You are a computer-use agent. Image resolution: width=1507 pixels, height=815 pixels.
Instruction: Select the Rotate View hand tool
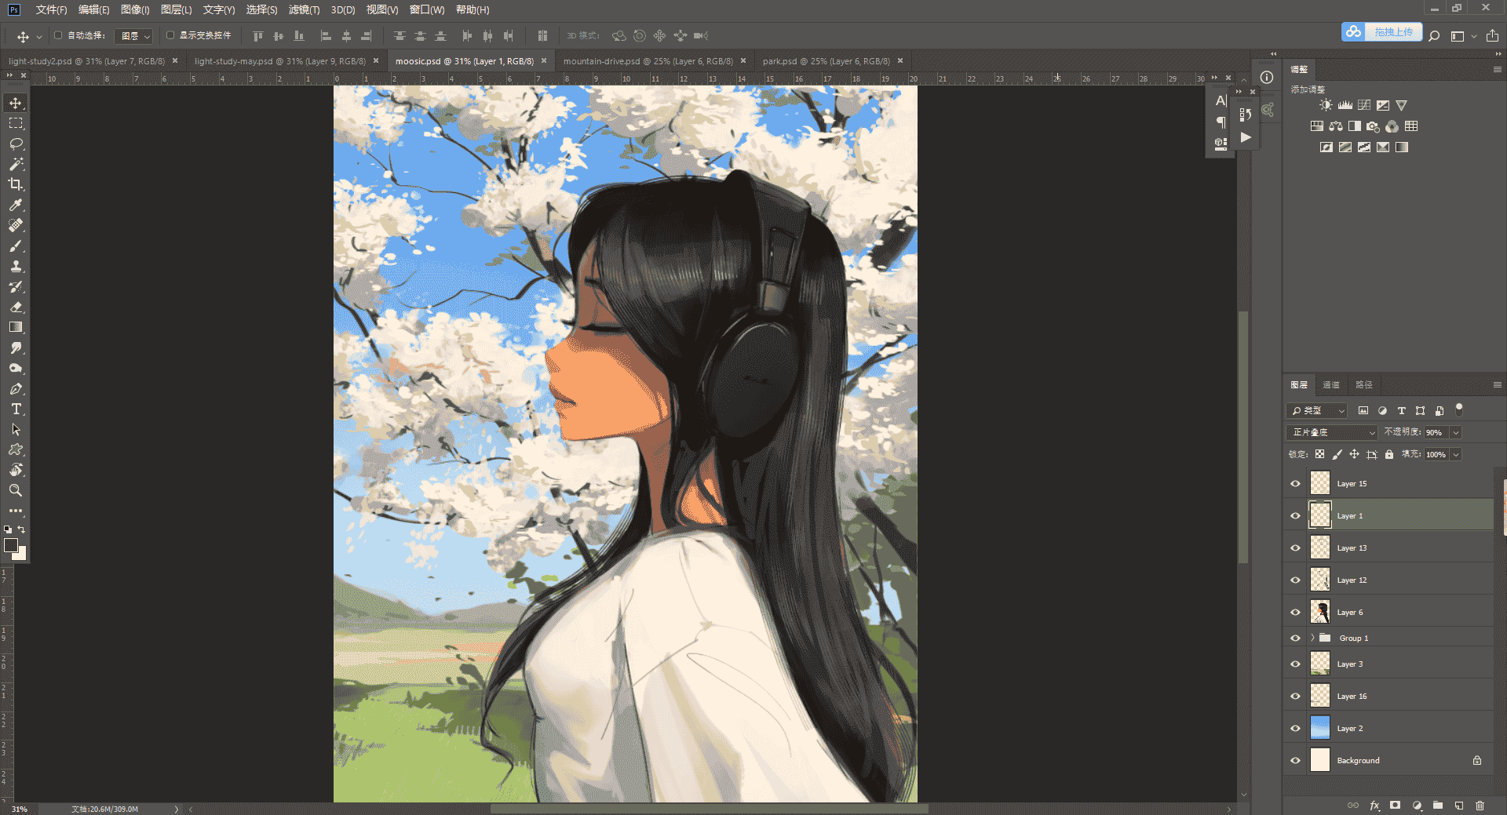click(x=16, y=470)
